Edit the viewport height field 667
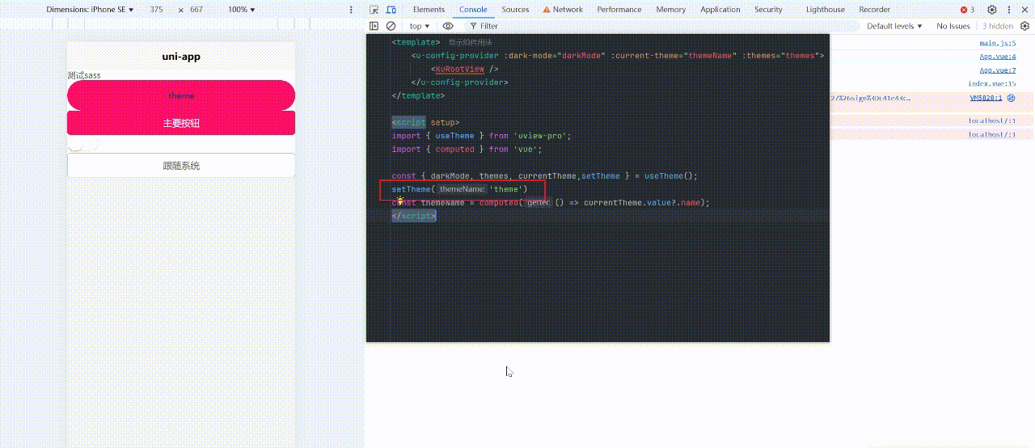The image size is (1035, 448). coord(196,10)
